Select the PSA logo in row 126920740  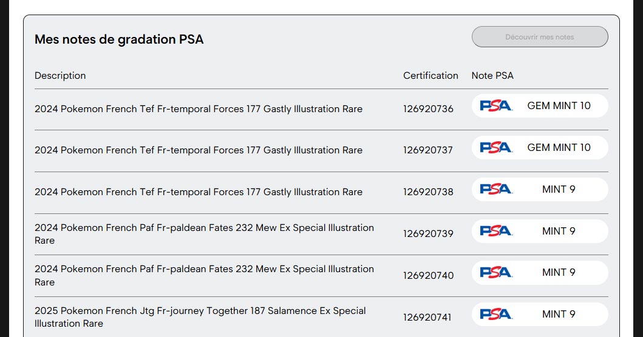496,272
